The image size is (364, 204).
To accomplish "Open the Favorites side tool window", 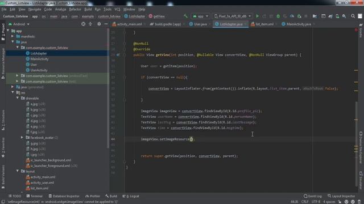I will pos(3,147).
